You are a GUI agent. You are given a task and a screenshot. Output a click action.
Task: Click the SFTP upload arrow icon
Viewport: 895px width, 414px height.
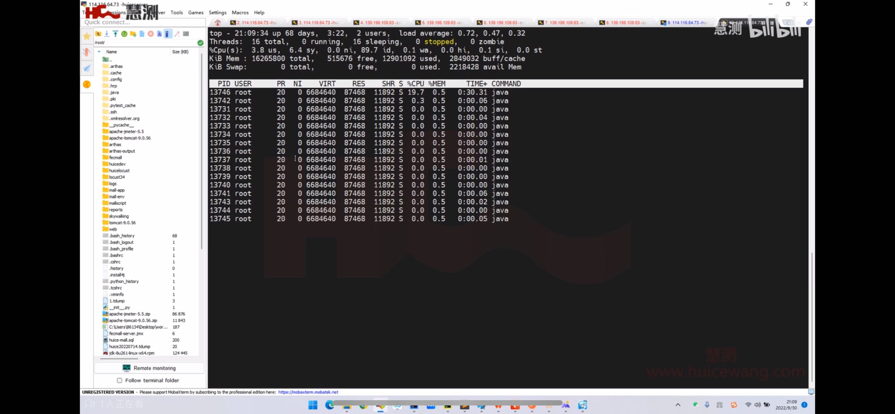click(x=115, y=34)
